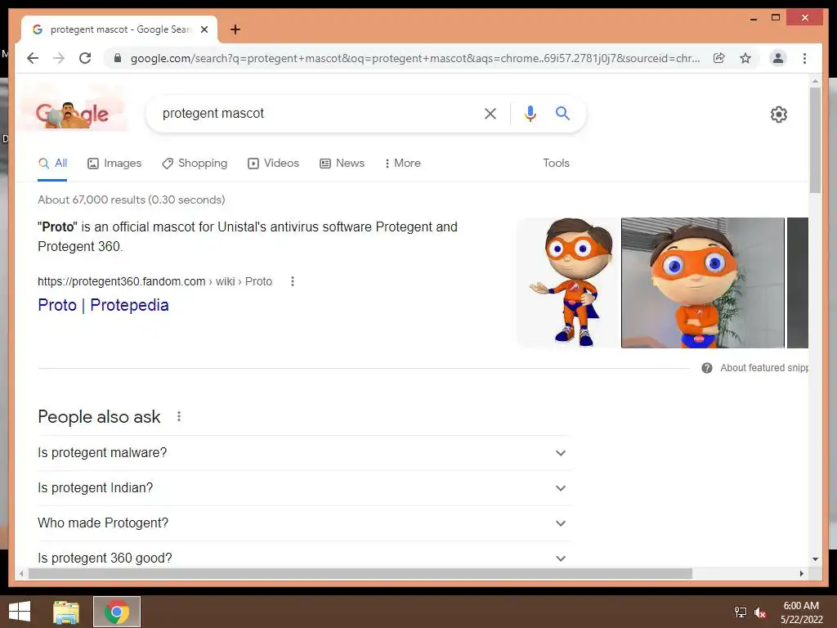Launch File Explorer from the taskbar
Viewport: 837px width, 628px height.
pos(66,612)
